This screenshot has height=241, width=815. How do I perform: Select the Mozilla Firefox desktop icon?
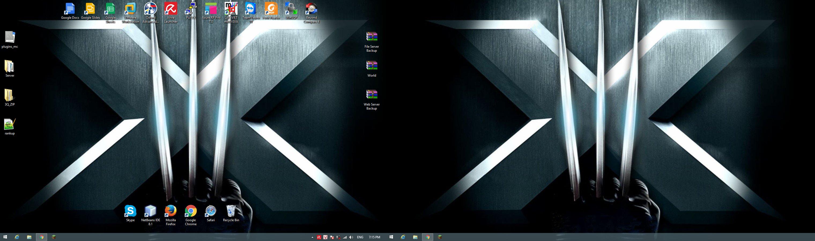(x=171, y=211)
